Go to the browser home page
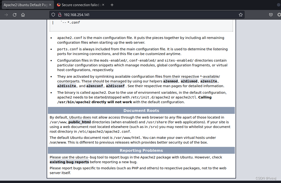 tap(23, 15)
